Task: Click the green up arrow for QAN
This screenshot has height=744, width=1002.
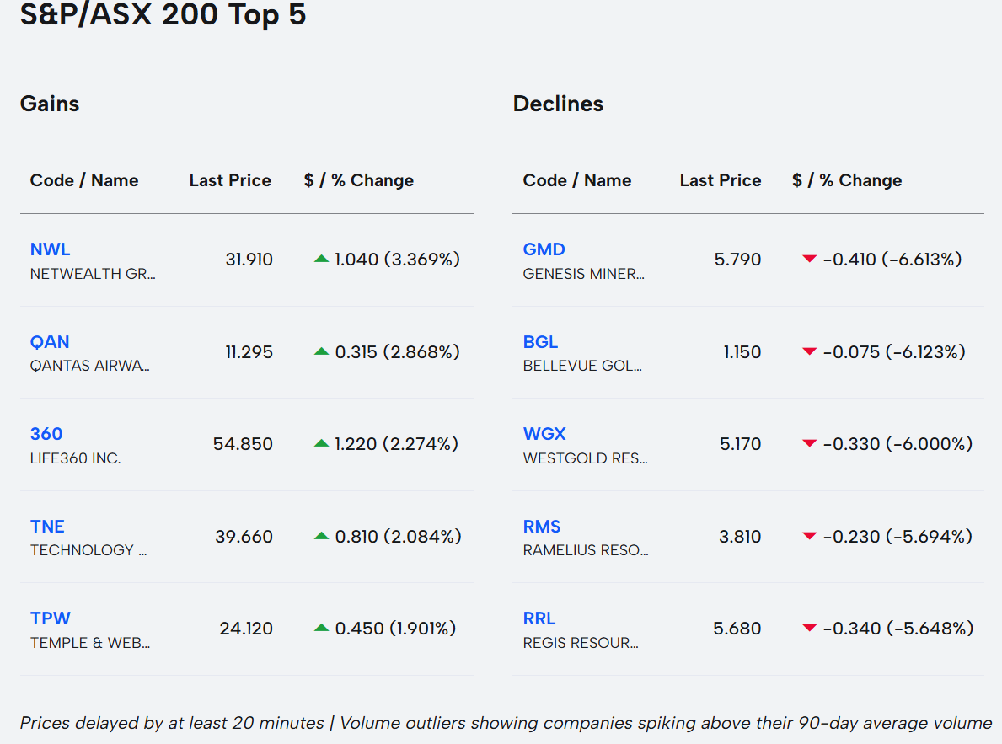Action: [x=321, y=351]
